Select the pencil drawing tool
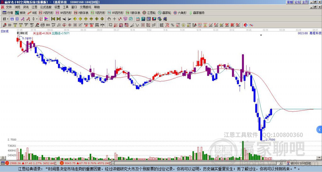 (x=4, y=25)
